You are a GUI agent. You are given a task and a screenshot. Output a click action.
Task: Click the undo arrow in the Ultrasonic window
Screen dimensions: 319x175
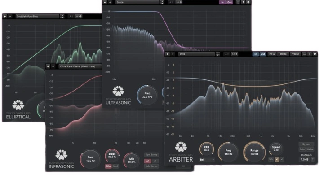coord(105,2)
